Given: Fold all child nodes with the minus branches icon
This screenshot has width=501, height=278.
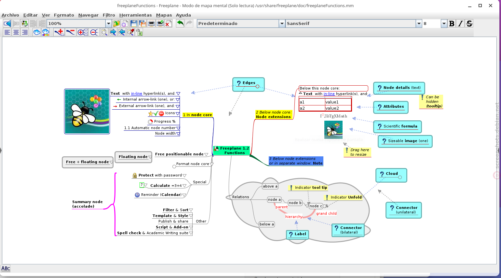Looking at the screenshot, I should pos(94,32).
